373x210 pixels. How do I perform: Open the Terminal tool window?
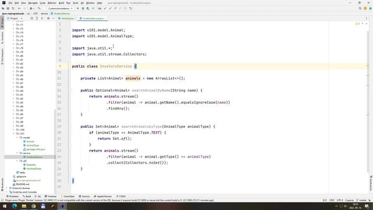coord(51,197)
